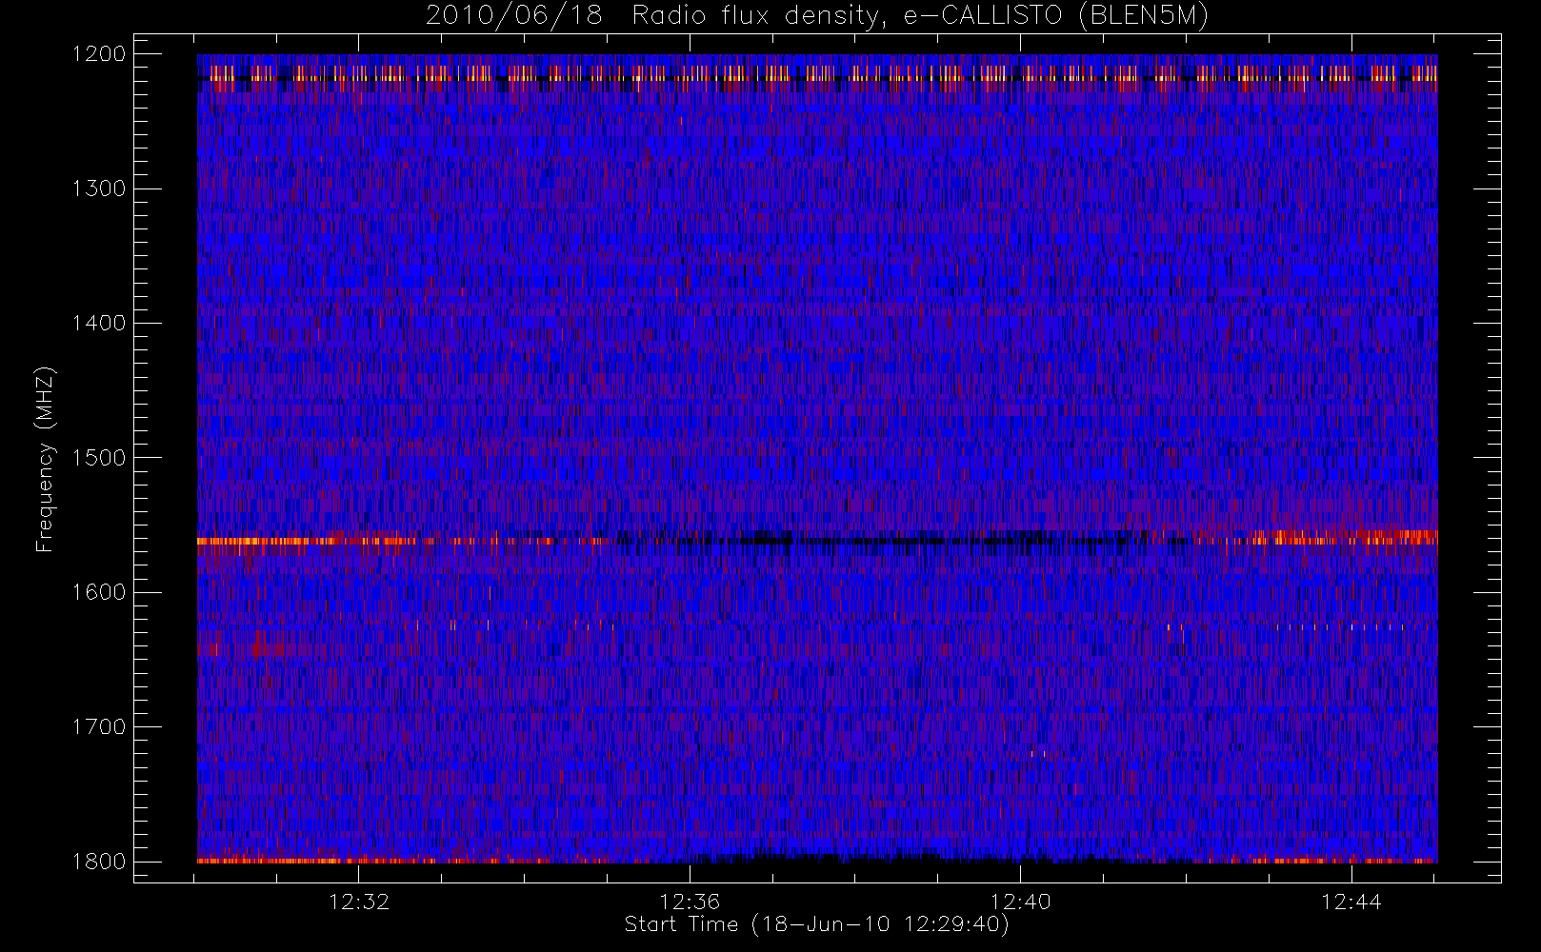
Task: Click the 1500 frequency tick label
Action: click(100, 458)
